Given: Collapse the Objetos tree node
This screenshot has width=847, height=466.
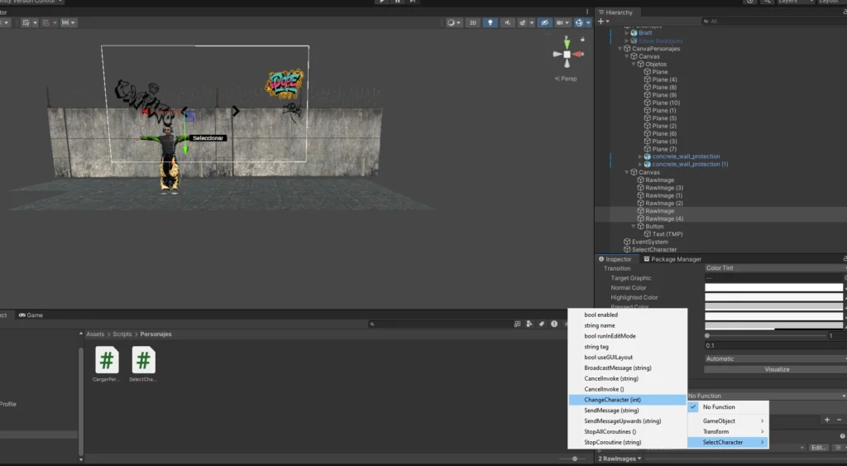Looking at the screenshot, I should pyautogui.click(x=634, y=64).
